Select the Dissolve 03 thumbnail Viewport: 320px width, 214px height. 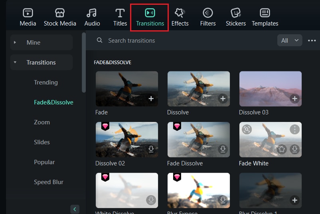click(x=271, y=88)
